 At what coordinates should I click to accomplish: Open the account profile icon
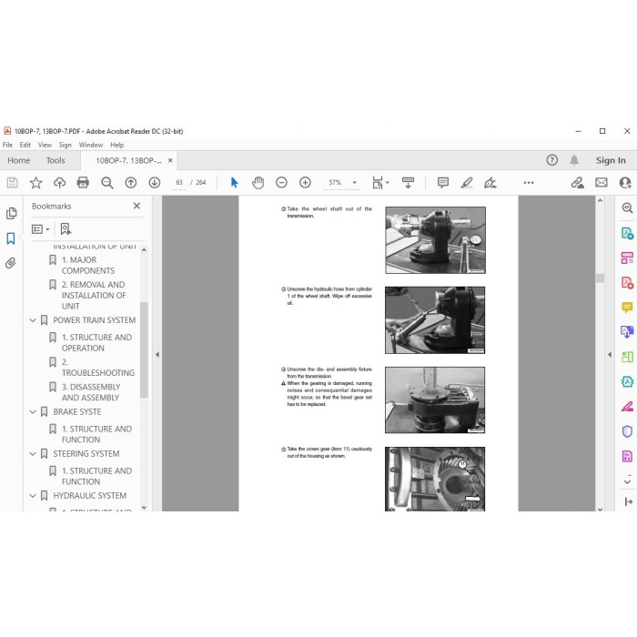coord(626,183)
